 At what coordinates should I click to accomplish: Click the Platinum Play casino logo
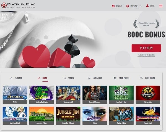click(18, 6)
